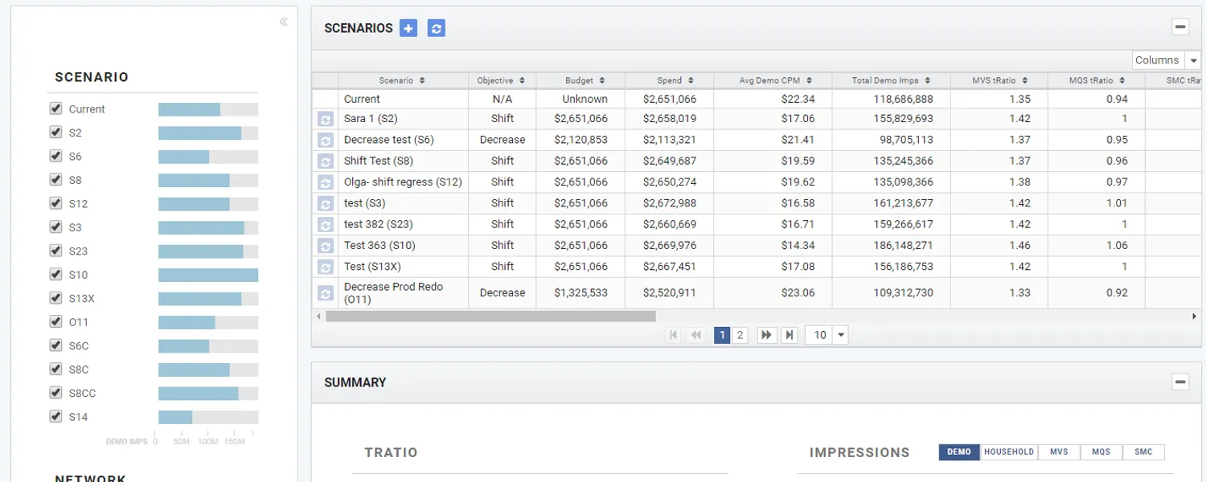Screen dimensions: 1206x482
Task: Uncheck the S23 scenario checkbox
Action: tap(55, 251)
